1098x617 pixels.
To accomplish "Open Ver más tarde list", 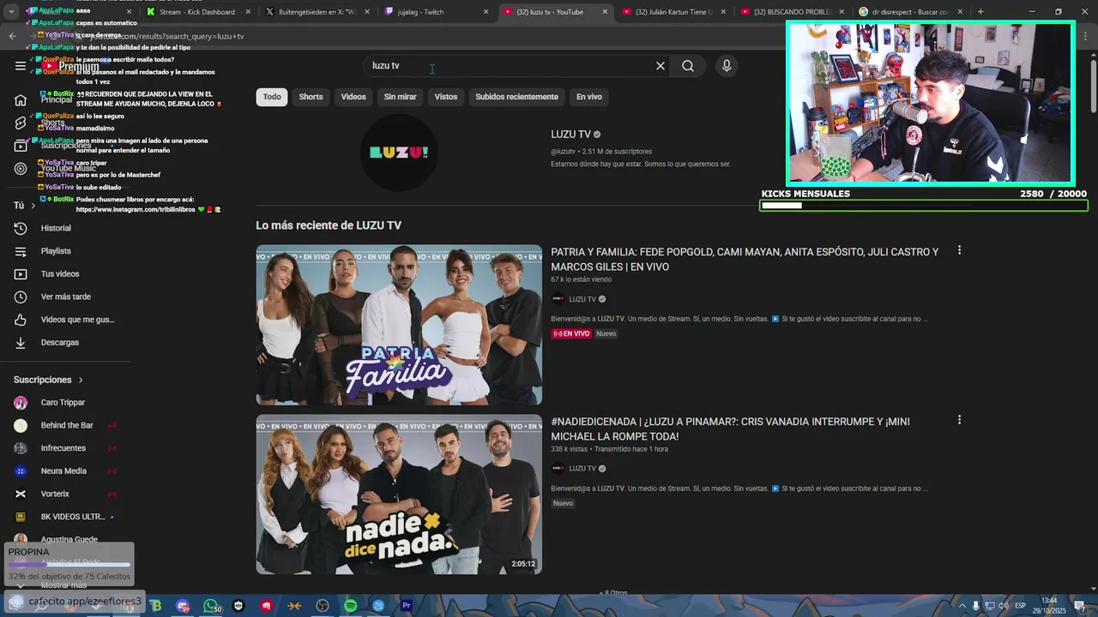I will point(65,297).
